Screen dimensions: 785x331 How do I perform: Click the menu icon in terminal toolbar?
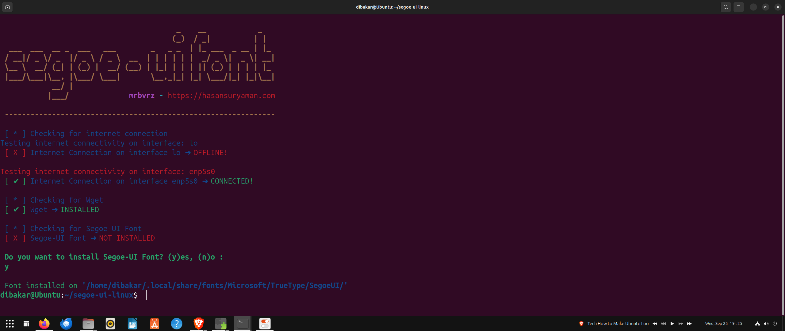738,7
